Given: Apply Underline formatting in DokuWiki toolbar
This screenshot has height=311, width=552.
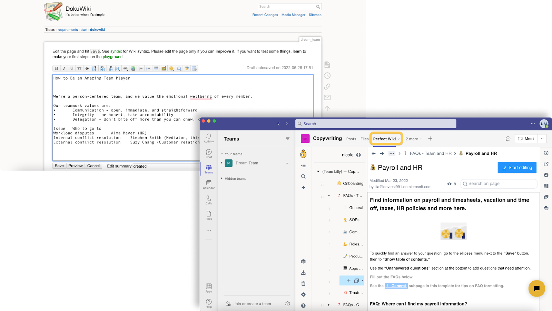Looking at the screenshot, I should (x=72, y=68).
